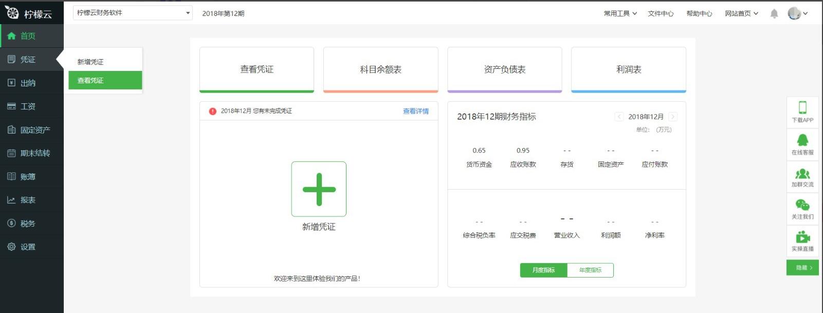Open the 资产负债表 balance sheet card

pos(504,69)
